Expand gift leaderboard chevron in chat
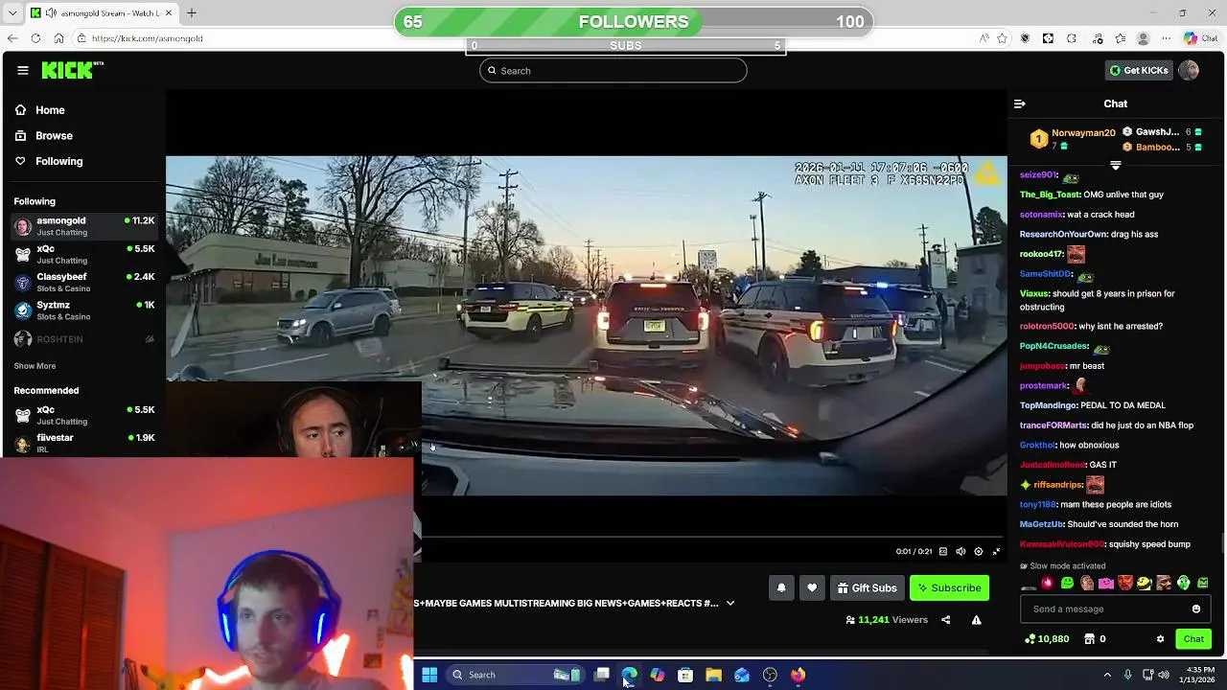Screen dimensions: 1227x690 tap(1115, 165)
